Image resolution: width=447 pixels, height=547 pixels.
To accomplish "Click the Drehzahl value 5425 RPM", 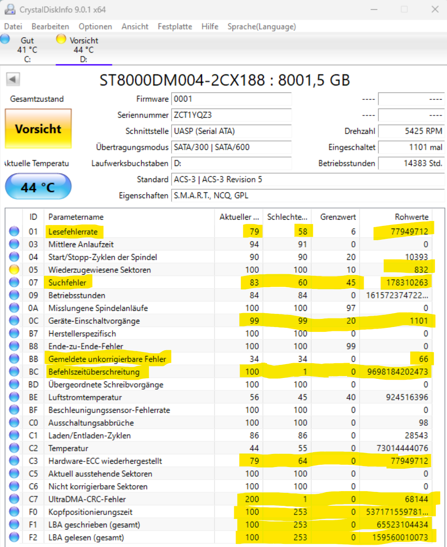I will click(x=412, y=131).
